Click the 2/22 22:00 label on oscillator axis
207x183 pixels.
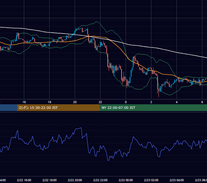[x=100, y=180]
